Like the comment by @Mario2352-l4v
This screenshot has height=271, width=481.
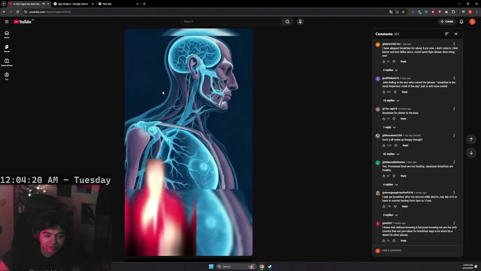tap(384, 61)
